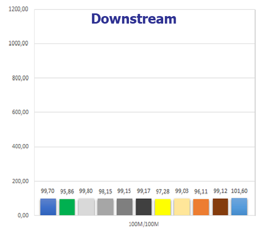This screenshot has height=231, width=267.
Task: Select the brown bar labeled 99,12
Action: click(220, 207)
